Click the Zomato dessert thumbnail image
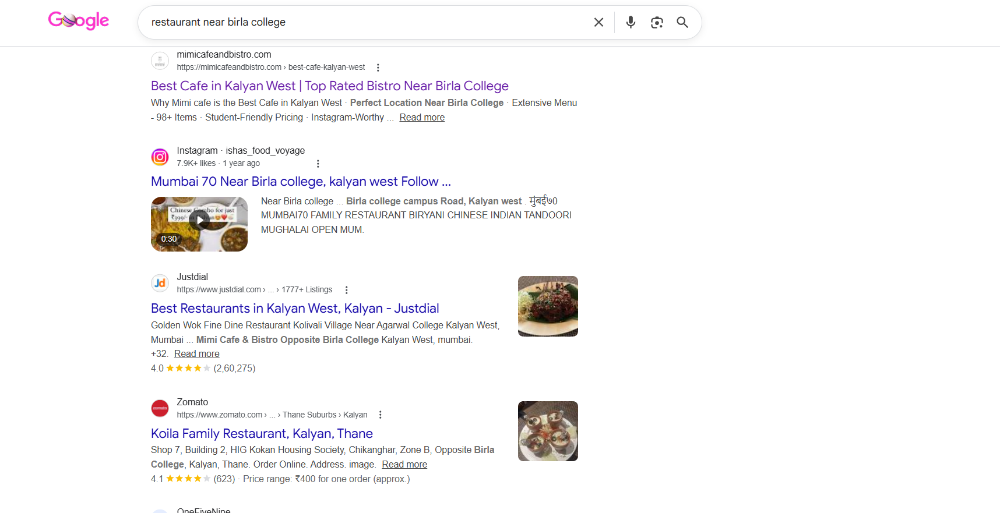Screen dimensions: 1000x513 tap(548, 431)
